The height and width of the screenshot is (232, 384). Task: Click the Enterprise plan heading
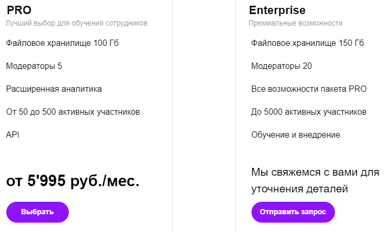click(277, 10)
